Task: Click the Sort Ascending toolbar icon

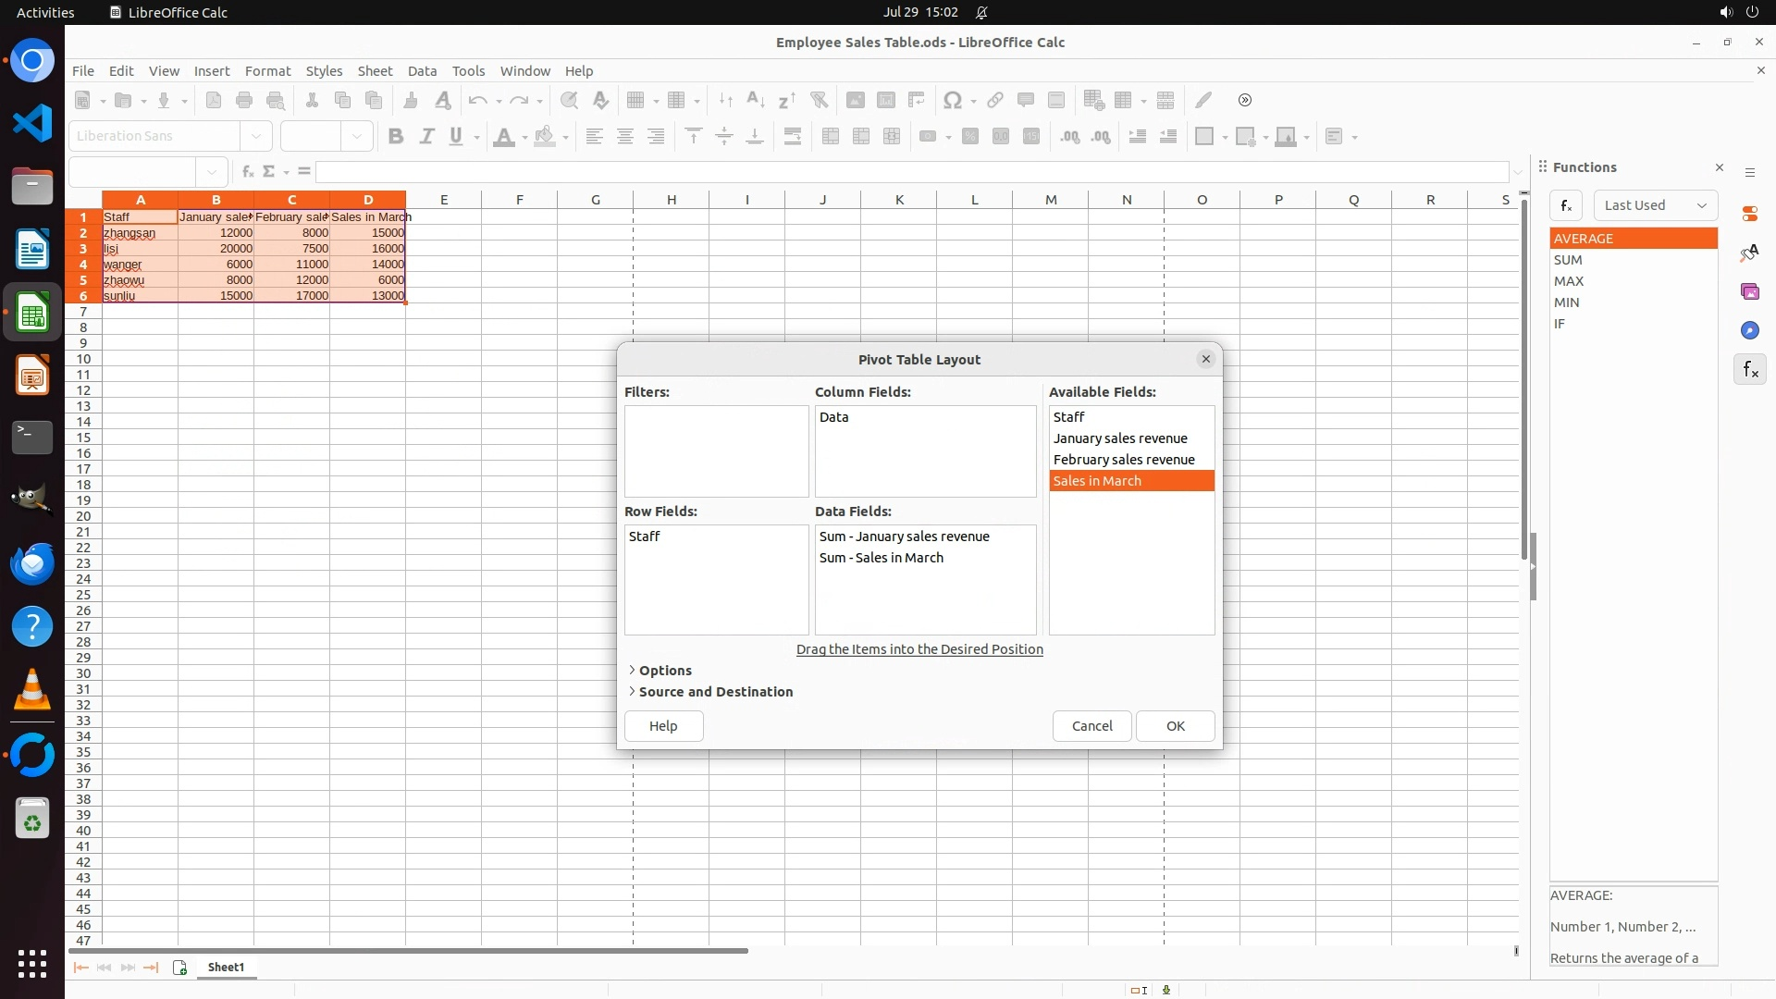Action: [756, 100]
